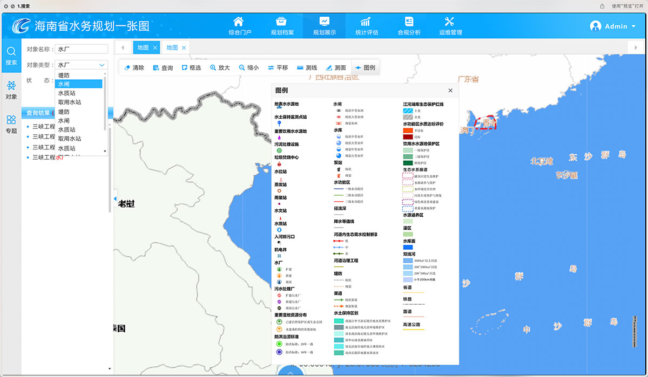
Task: Expand the Admin account dropdown arrow
Action: pos(633,26)
